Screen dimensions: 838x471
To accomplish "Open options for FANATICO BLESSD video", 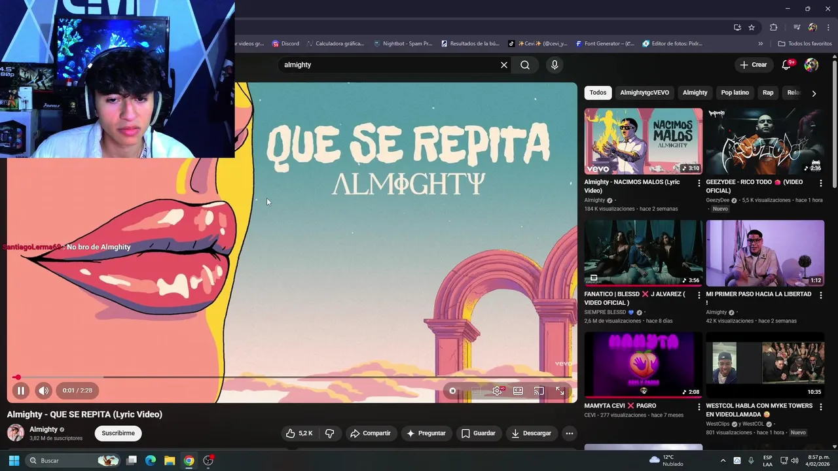I will [x=699, y=295].
